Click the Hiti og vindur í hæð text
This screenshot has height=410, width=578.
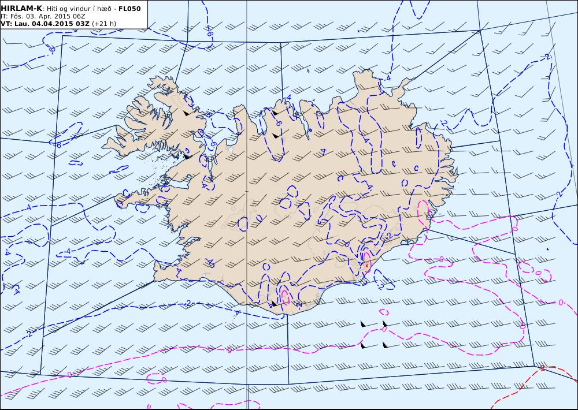(79, 9)
